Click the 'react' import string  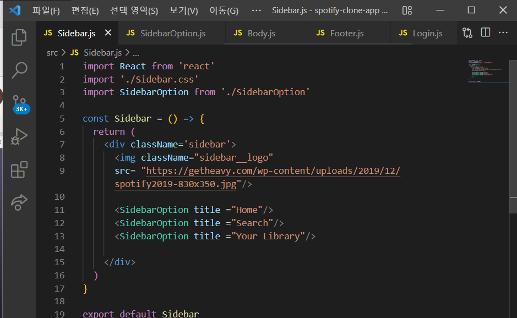point(197,66)
